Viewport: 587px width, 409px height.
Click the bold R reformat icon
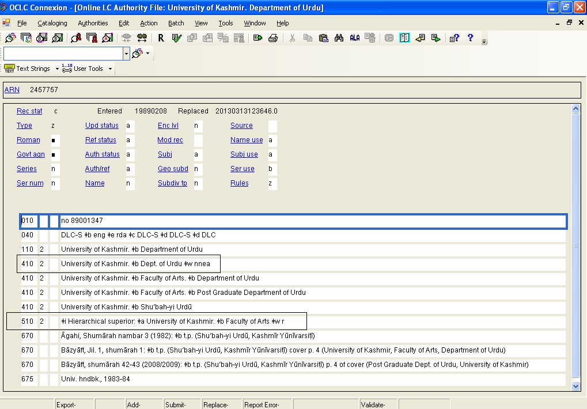[x=161, y=38]
